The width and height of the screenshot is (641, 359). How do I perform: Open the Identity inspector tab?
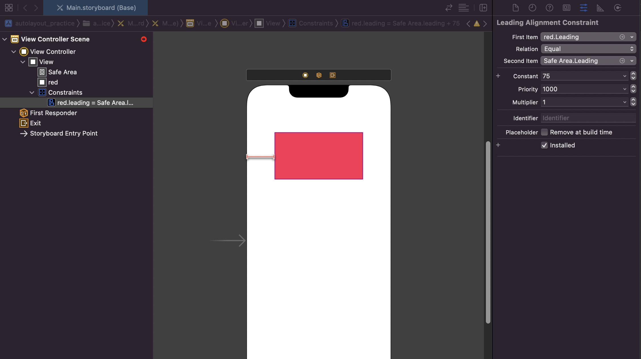[x=566, y=8]
